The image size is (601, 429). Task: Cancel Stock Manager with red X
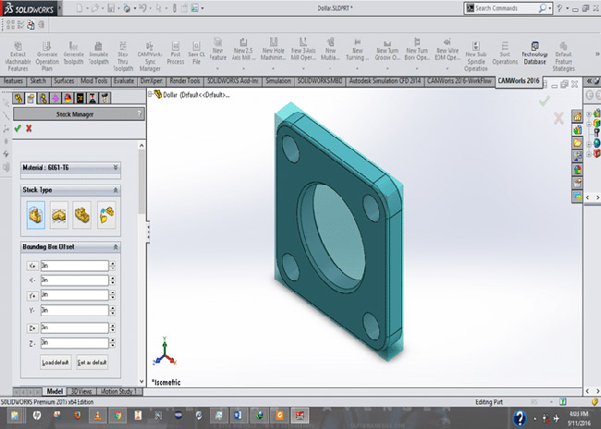(x=29, y=129)
